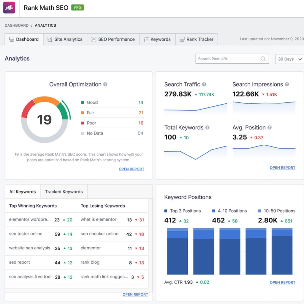Click the PRO badge
The width and height of the screenshot is (304, 304).
77,7
